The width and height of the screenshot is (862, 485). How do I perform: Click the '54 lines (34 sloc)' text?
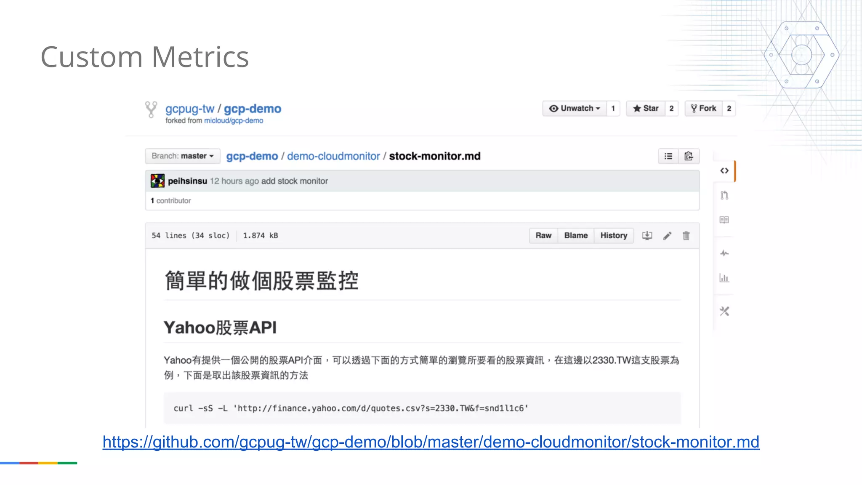191,236
